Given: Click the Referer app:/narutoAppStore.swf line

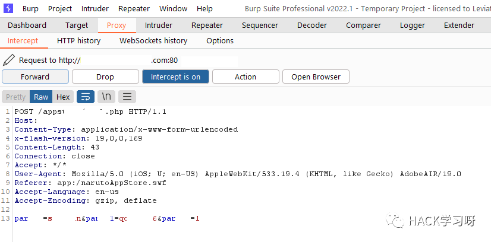Looking at the screenshot, I should [x=90, y=183].
